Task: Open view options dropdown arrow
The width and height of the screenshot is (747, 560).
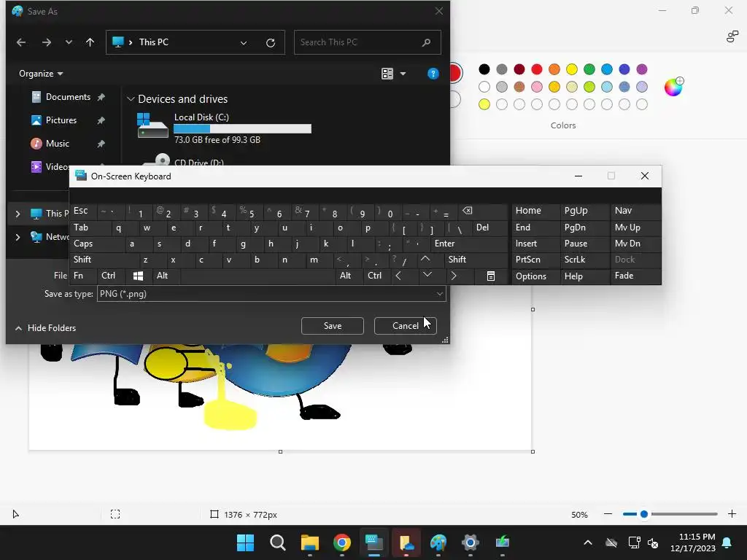Action: point(403,74)
